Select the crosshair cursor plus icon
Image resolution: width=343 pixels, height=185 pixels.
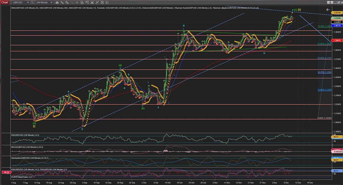pyautogui.click(x=77, y=3)
